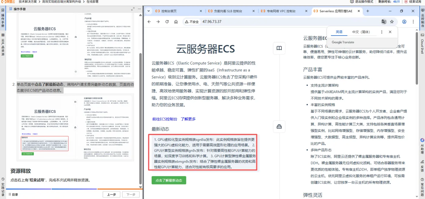Click the manual panel vertical scrollbar
425x199 pixels.
click(140, 118)
